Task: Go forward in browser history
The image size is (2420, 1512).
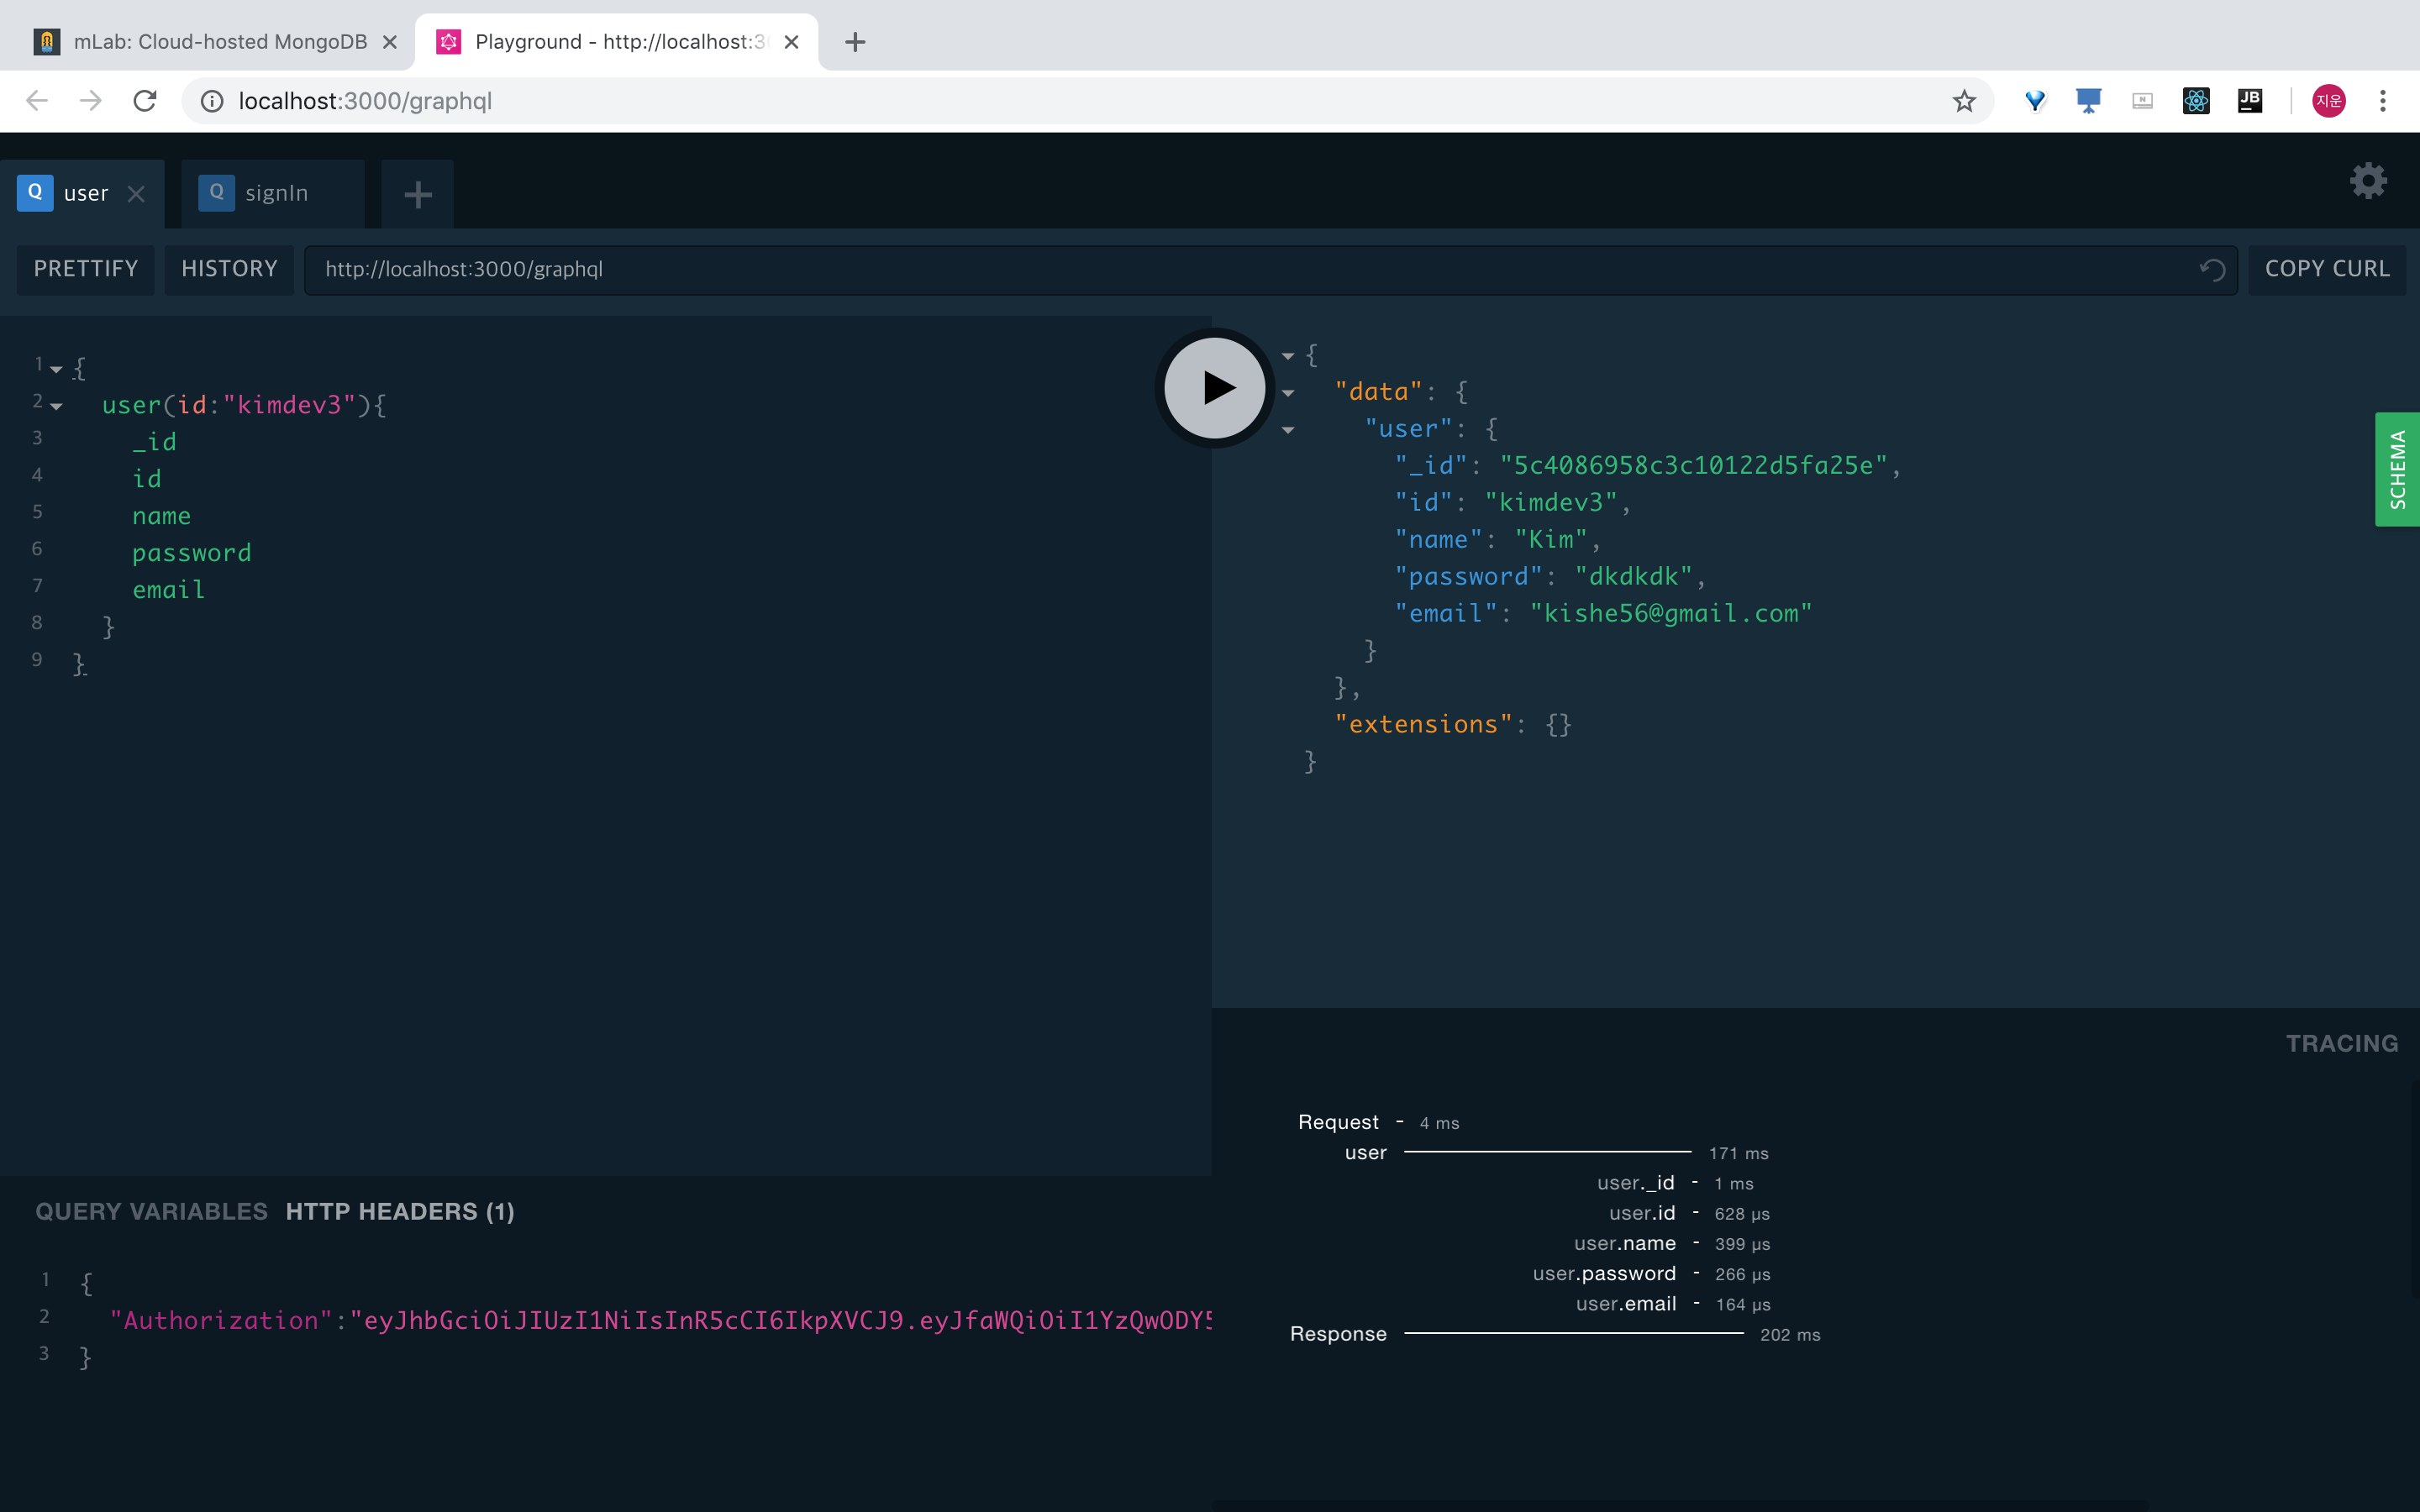Action: 91,101
